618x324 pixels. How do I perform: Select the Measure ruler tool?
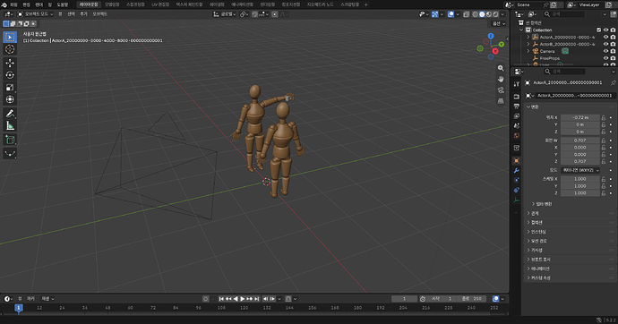pos(10,125)
